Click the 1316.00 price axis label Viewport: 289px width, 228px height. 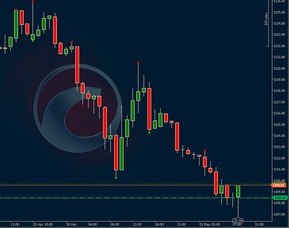point(279,113)
